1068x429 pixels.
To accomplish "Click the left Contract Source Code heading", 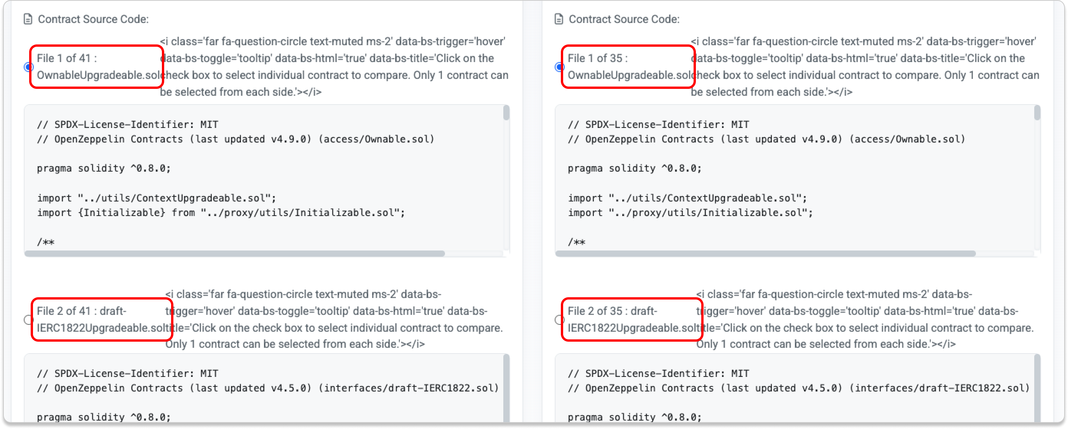I will (x=93, y=19).
